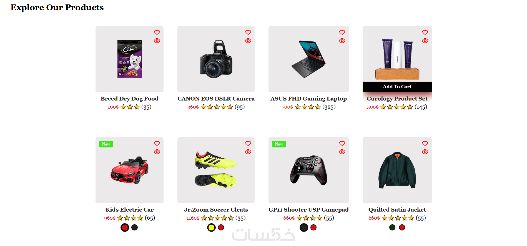Favorite the ASUS FHD Gaming Laptop
This screenshot has height=246, width=527.
pos(342,32)
